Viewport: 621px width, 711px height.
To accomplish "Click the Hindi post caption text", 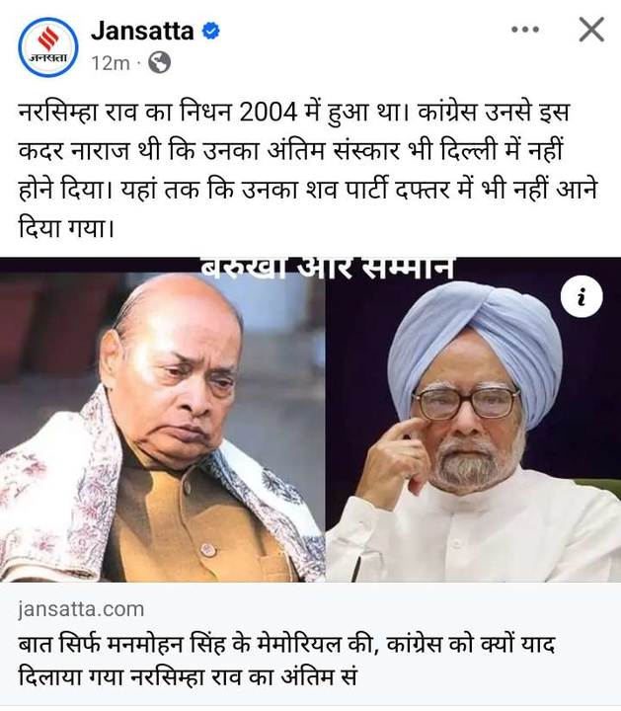I will click(308, 170).
